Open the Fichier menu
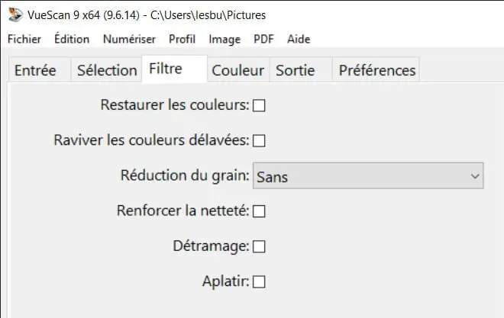 (24, 39)
